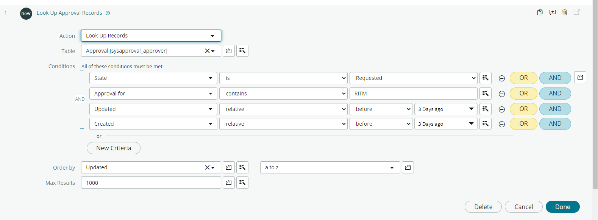Click the greyed open-in-new-window header icon
Screen dimensions: 598x220
577,12
